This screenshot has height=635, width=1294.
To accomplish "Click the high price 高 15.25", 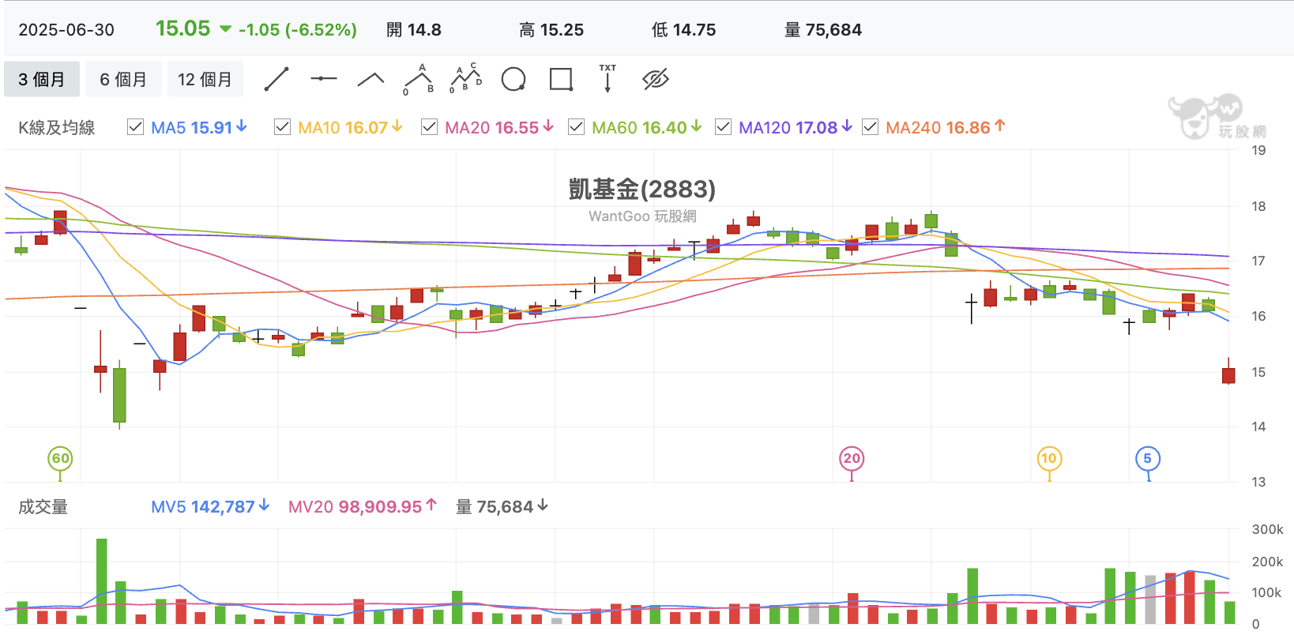I will 551,30.
